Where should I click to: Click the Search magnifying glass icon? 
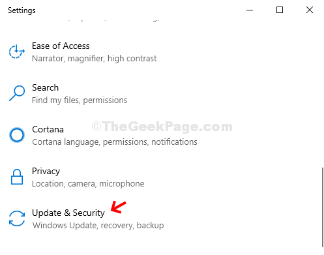point(17,93)
